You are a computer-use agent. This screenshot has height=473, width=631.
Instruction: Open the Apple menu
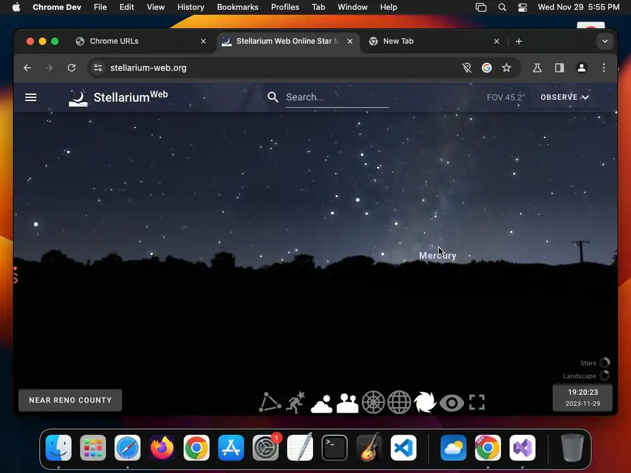[x=16, y=7]
